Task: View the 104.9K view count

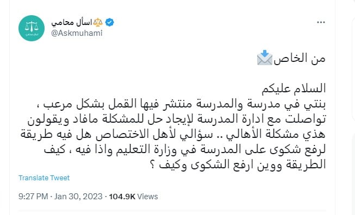Action: pyautogui.click(x=122, y=197)
